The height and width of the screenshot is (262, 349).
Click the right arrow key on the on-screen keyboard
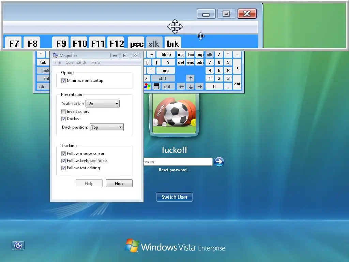pos(200,86)
